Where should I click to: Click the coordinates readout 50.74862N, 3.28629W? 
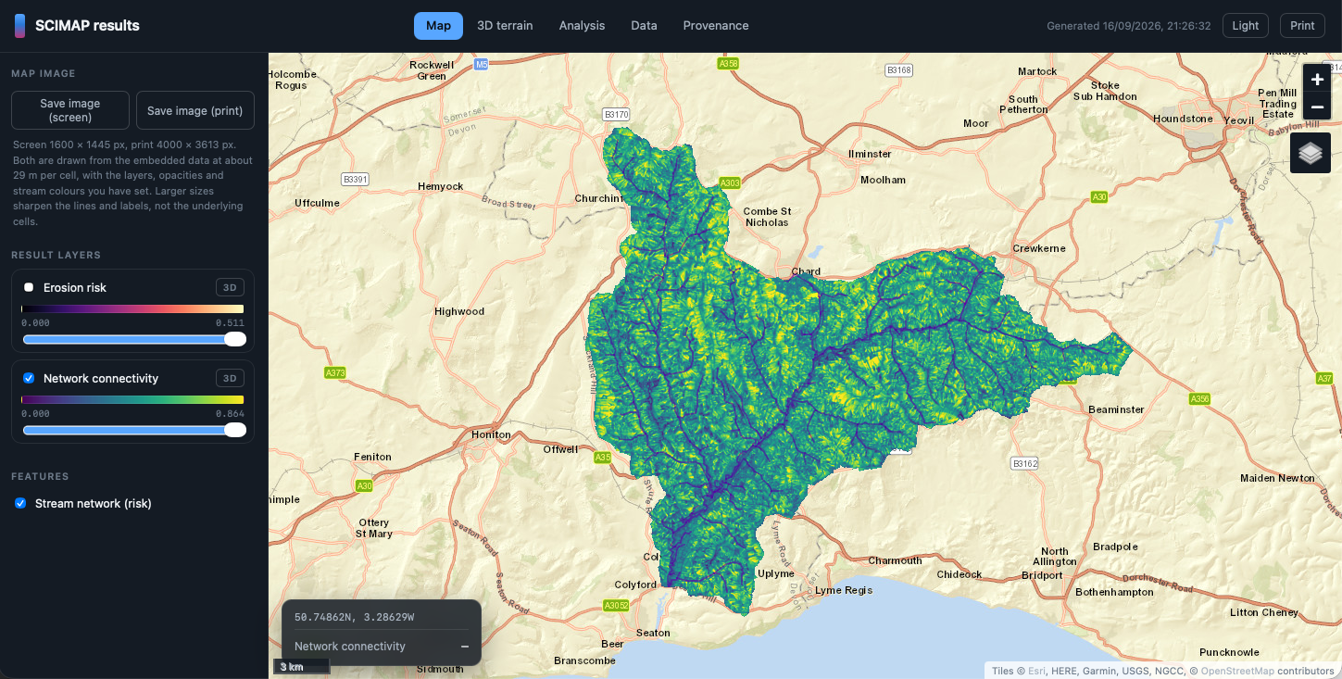[x=354, y=617]
